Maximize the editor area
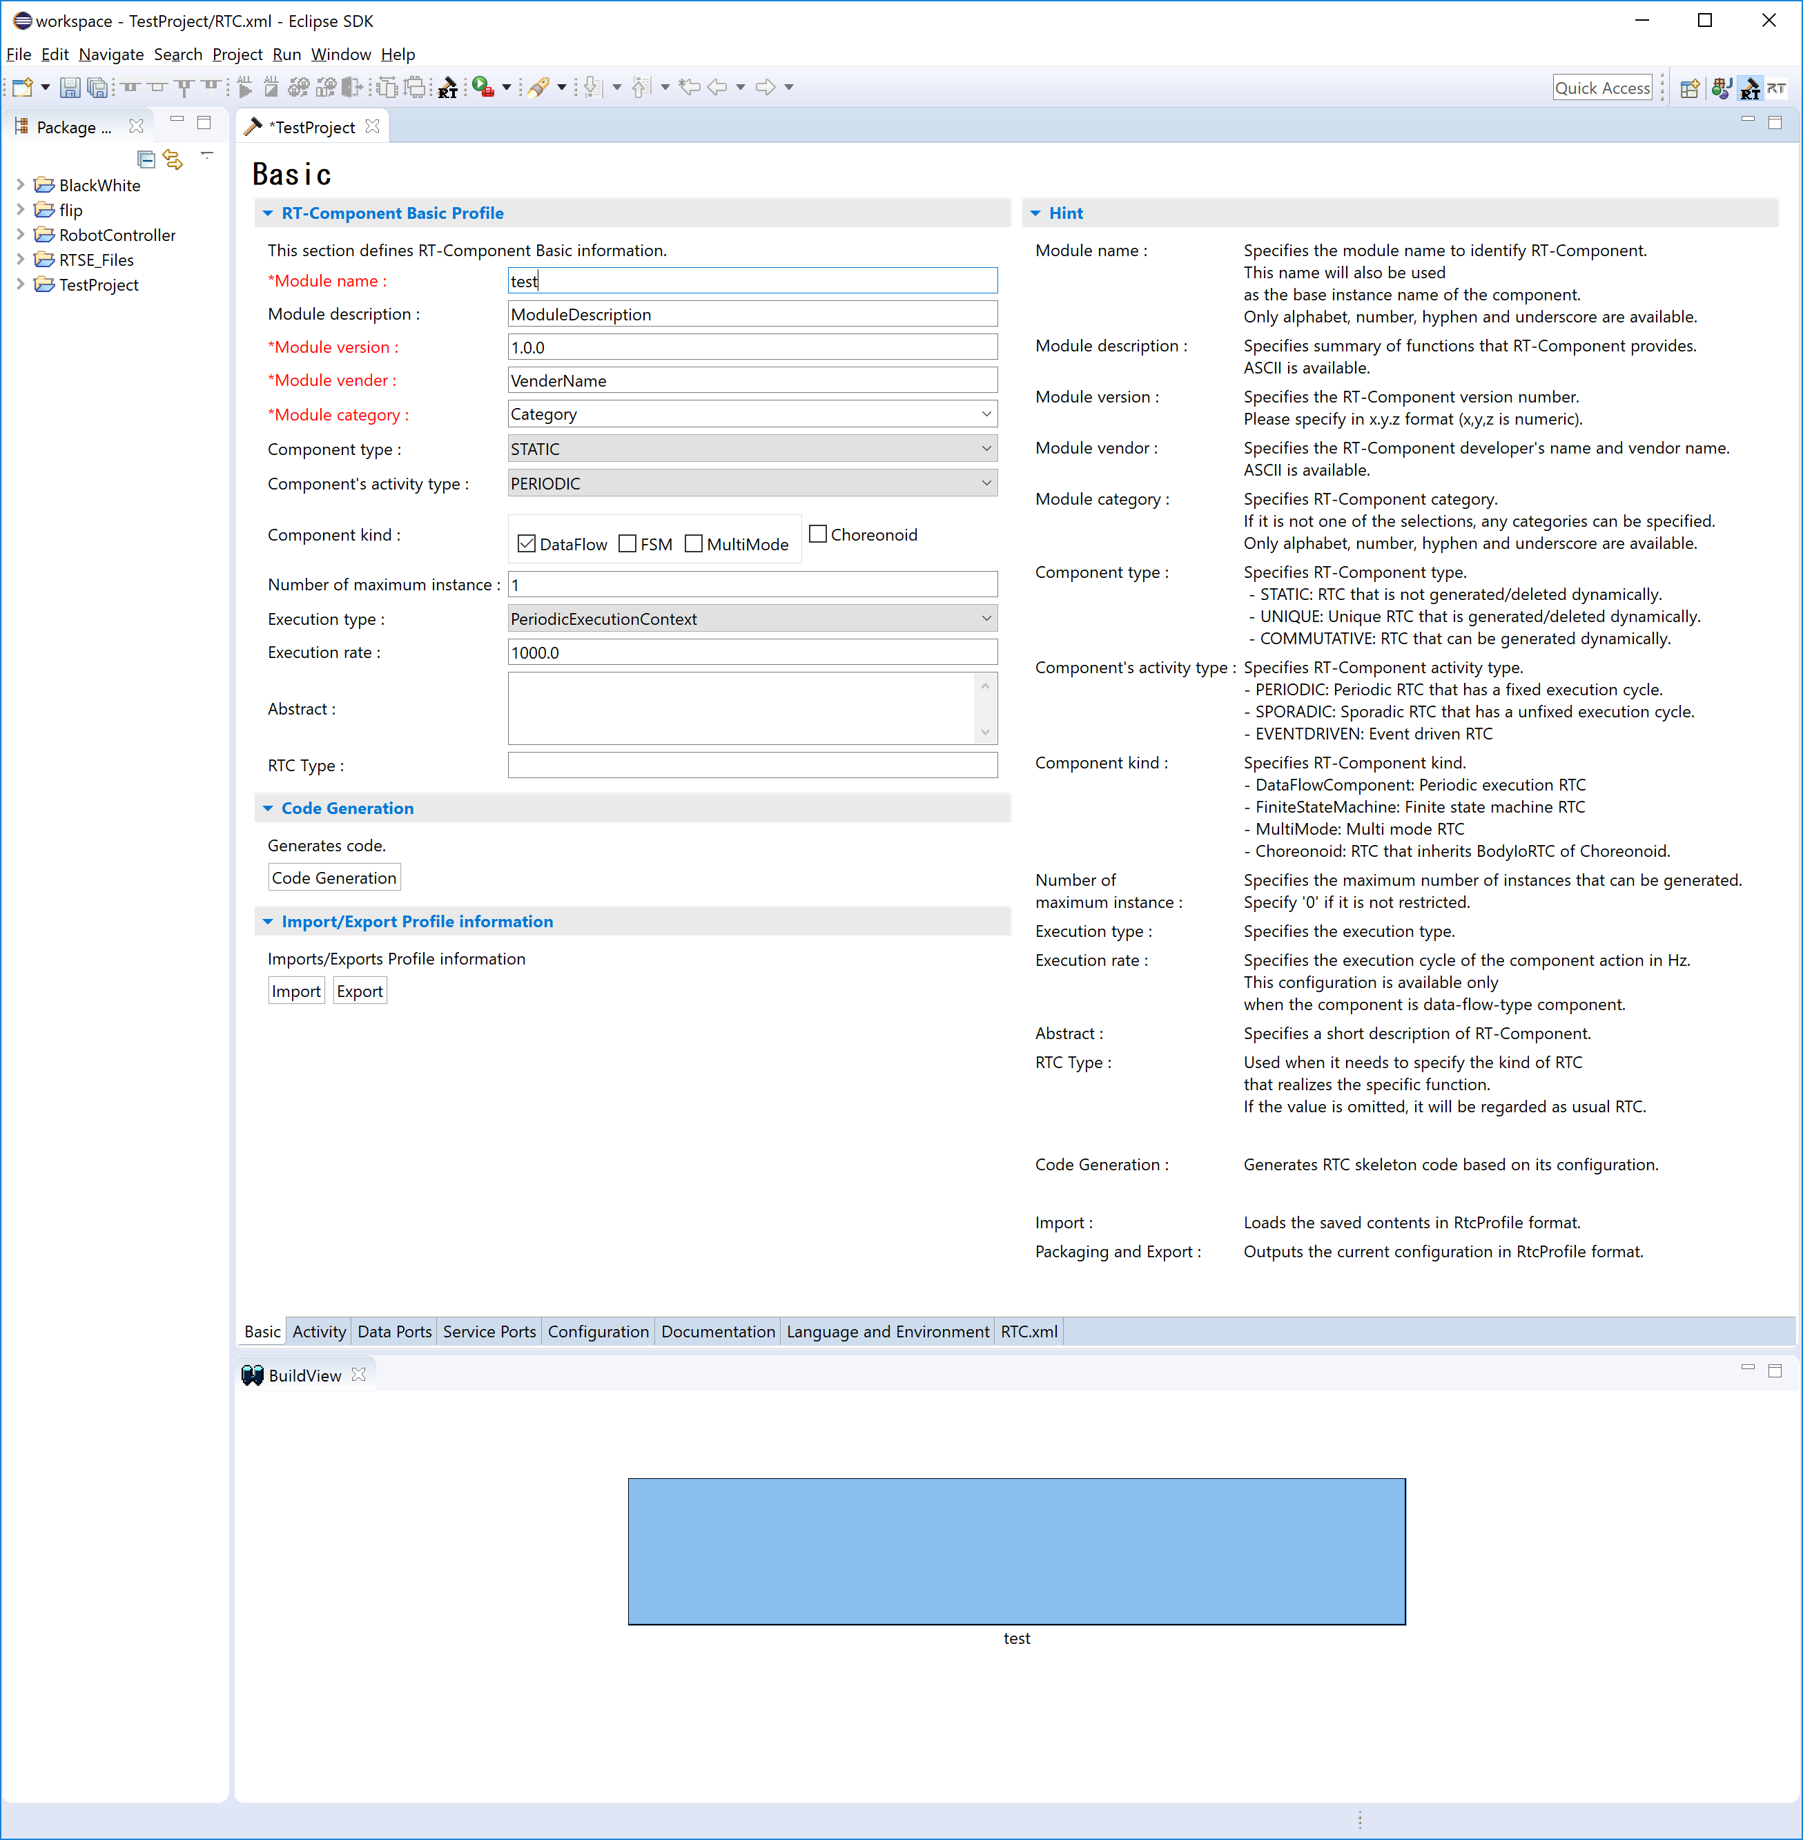 [1775, 122]
